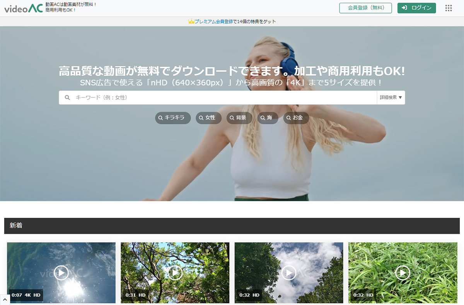
Task: Click the 0:31 HD badge on tree video
Action: click(x=135, y=295)
